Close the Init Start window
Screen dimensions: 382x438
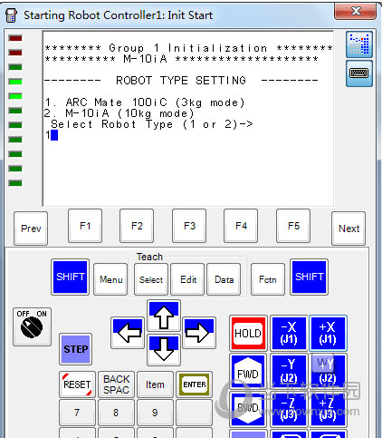coord(355,12)
